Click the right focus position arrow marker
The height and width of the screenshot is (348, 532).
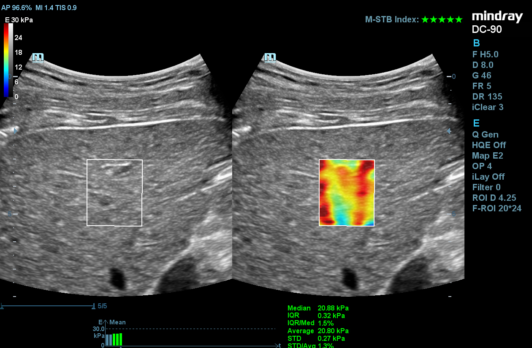tap(449, 131)
